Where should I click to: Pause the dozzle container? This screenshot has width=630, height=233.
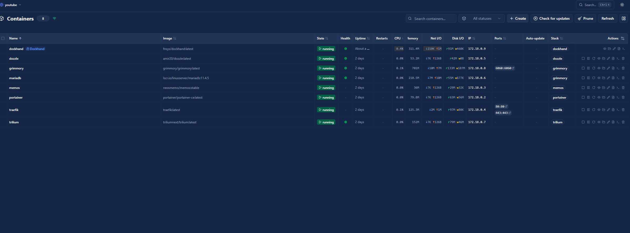click(588, 58)
